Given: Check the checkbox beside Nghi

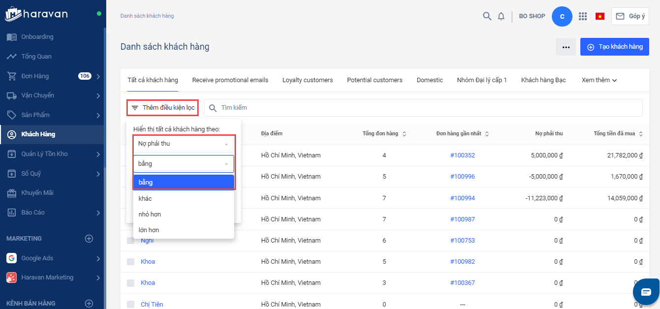Looking at the screenshot, I should point(130,241).
